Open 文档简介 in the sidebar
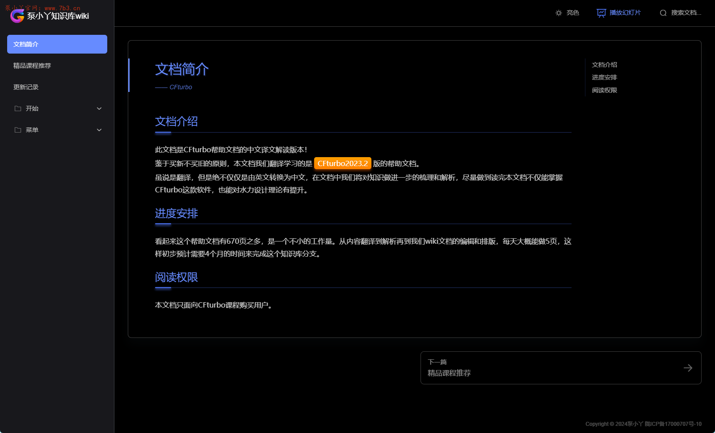715x433 pixels. coord(57,44)
